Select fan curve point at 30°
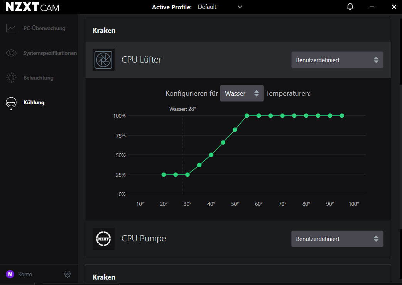The width and height of the screenshot is (402, 285). (x=187, y=175)
